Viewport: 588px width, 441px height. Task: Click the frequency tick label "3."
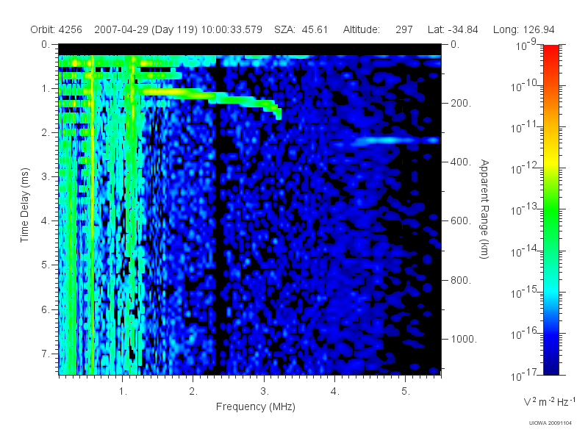pyautogui.click(x=265, y=392)
